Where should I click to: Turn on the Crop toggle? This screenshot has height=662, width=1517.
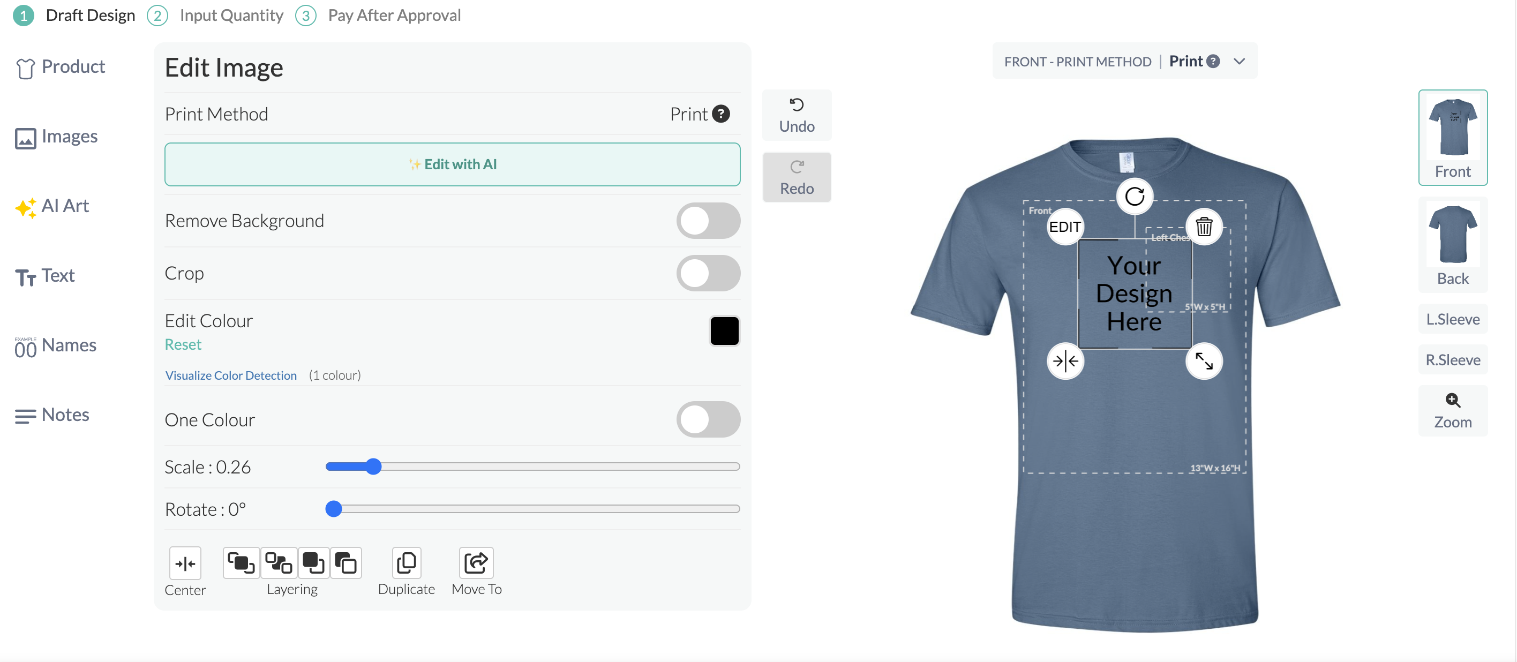point(708,273)
